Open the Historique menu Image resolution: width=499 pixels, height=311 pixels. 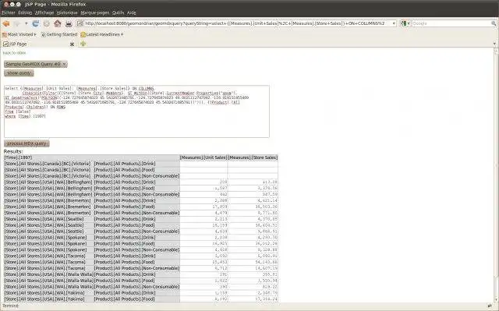[x=67, y=12]
